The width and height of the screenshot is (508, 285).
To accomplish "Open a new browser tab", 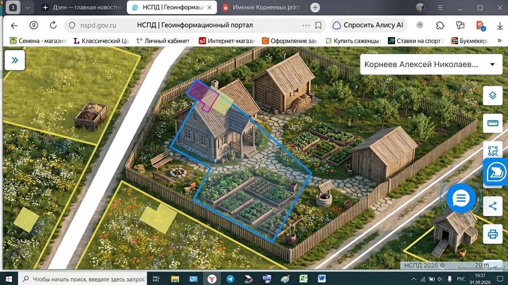I will click(x=315, y=8).
